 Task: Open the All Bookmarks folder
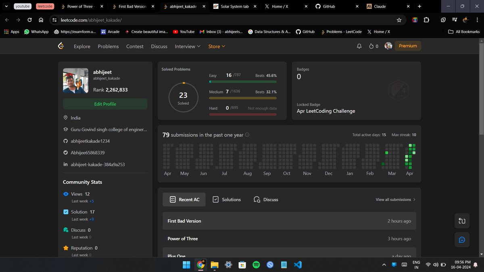tap(464, 31)
